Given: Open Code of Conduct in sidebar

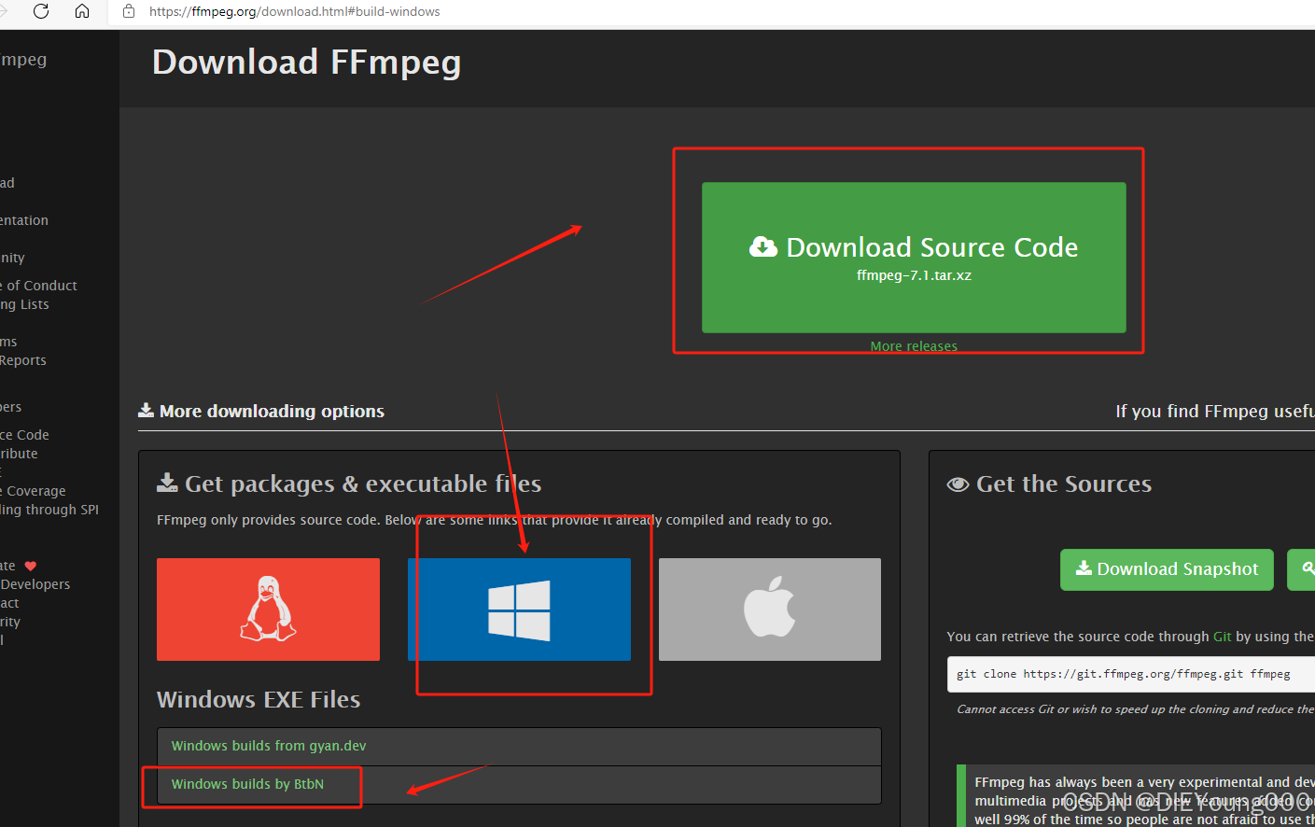Looking at the screenshot, I should coord(38,286).
